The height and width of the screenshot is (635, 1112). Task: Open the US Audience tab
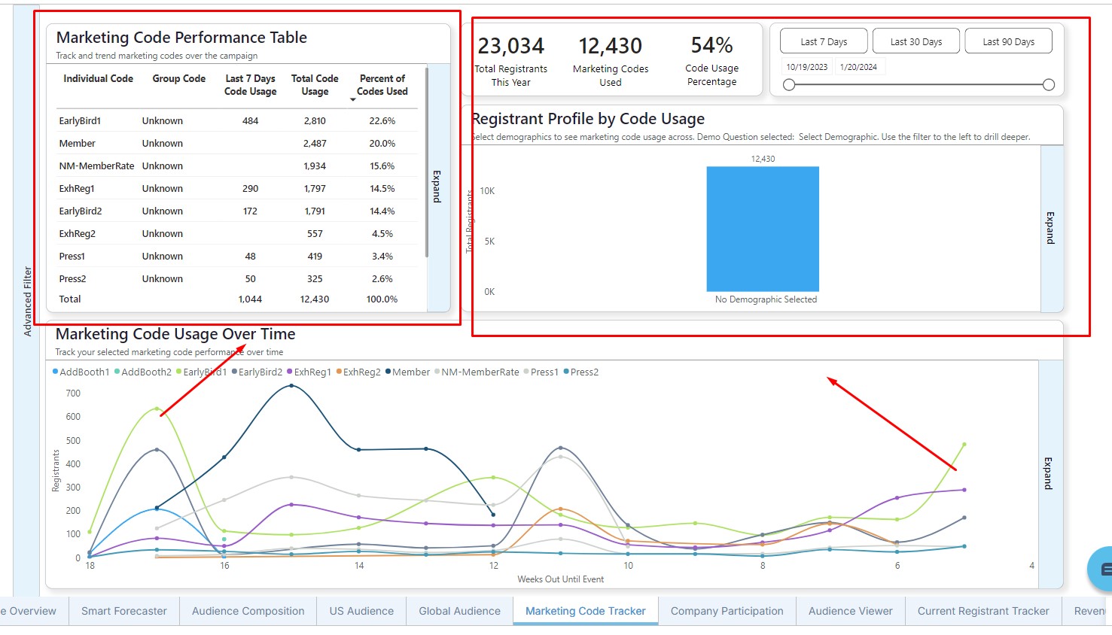pyautogui.click(x=361, y=611)
